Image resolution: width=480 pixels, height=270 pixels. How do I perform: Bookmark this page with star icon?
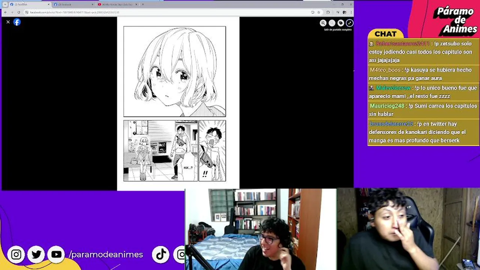319,12
